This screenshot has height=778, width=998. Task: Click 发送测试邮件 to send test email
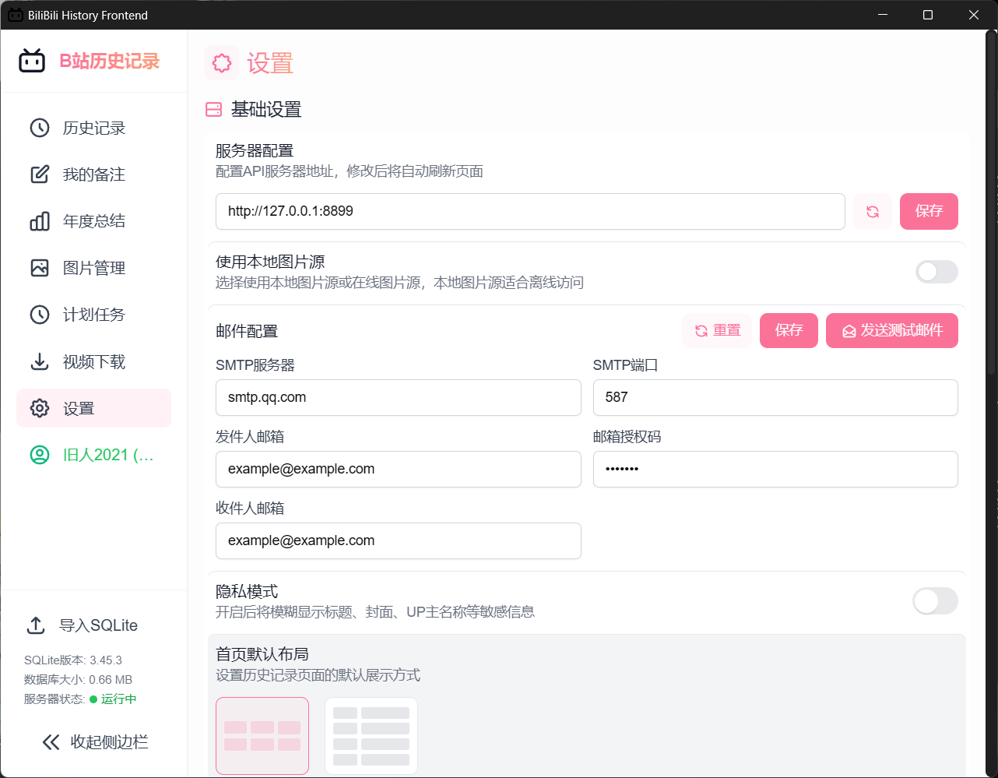pos(891,330)
